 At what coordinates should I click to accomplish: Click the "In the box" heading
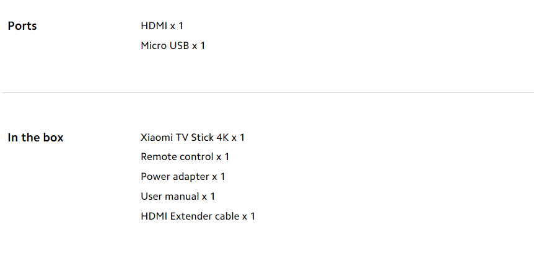click(x=35, y=138)
